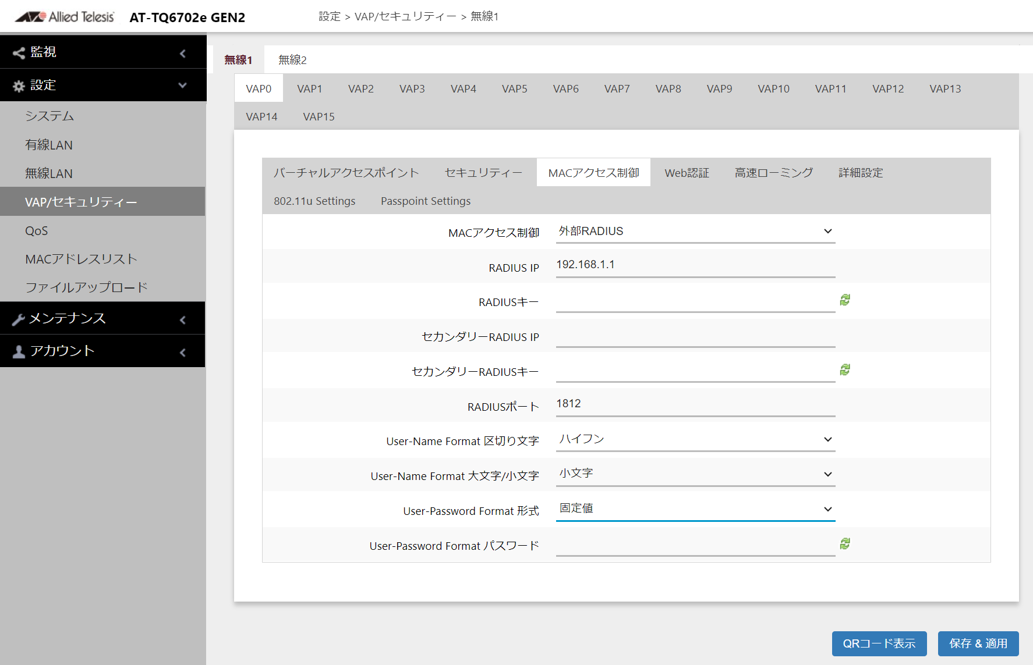Click the QRコード表示 button
Viewport: 1033px width, 665px height.
879,643
